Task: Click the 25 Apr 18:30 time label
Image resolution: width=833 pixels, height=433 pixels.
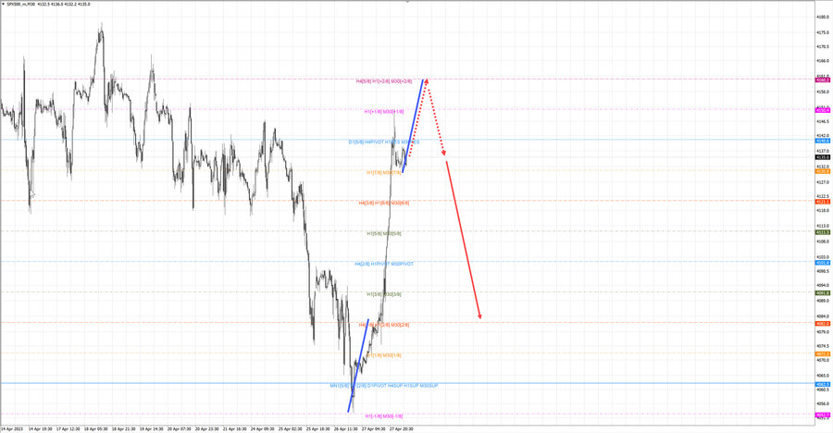Action: click(317, 428)
